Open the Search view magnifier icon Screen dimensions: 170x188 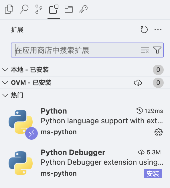click(x=24, y=9)
